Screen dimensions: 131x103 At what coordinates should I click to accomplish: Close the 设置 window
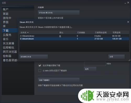pos(128,3)
